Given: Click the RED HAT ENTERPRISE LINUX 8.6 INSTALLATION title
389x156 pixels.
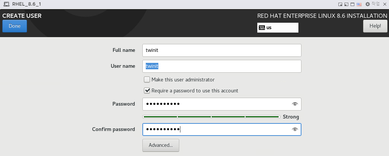Looking at the screenshot, I should pyautogui.click(x=322, y=16).
